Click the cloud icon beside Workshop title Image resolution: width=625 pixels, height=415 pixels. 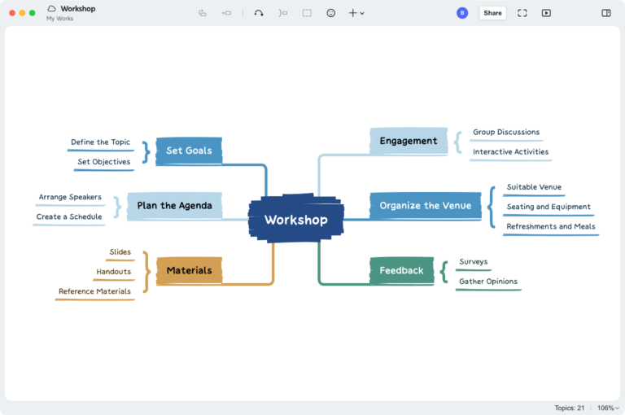52,9
